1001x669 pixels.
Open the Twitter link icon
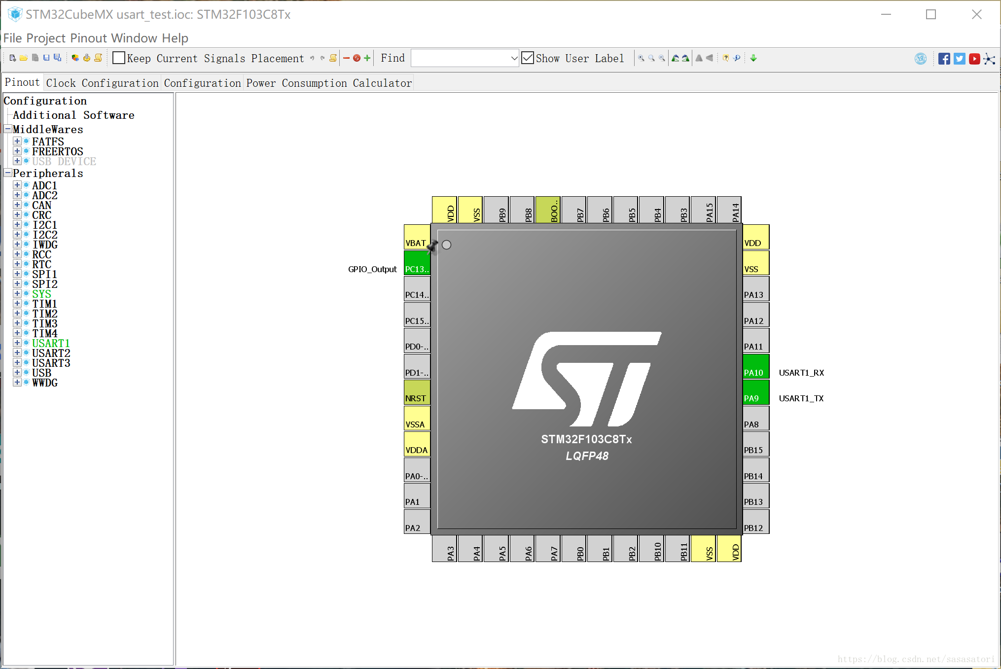point(959,59)
